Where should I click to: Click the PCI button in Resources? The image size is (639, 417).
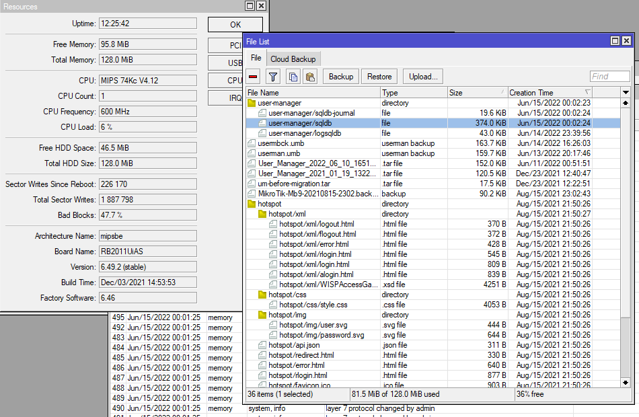pos(226,45)
